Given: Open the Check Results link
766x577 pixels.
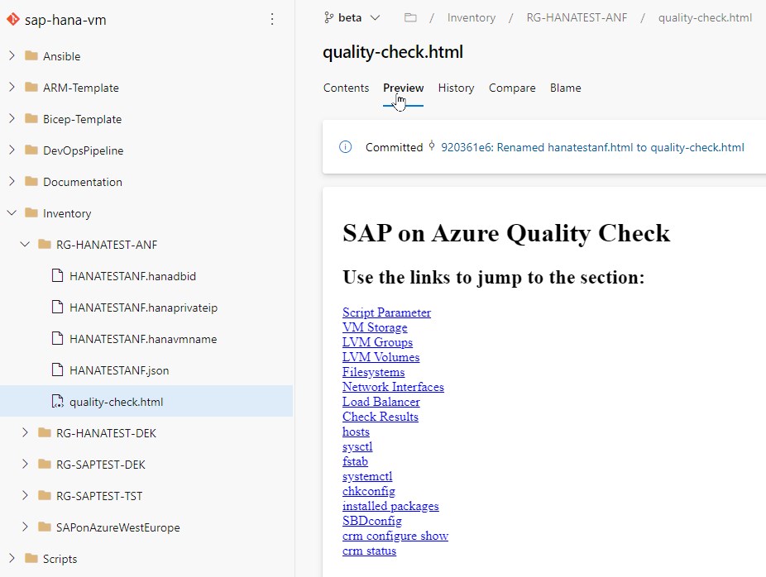Looking at the screenshot, I should click(380, 417).
